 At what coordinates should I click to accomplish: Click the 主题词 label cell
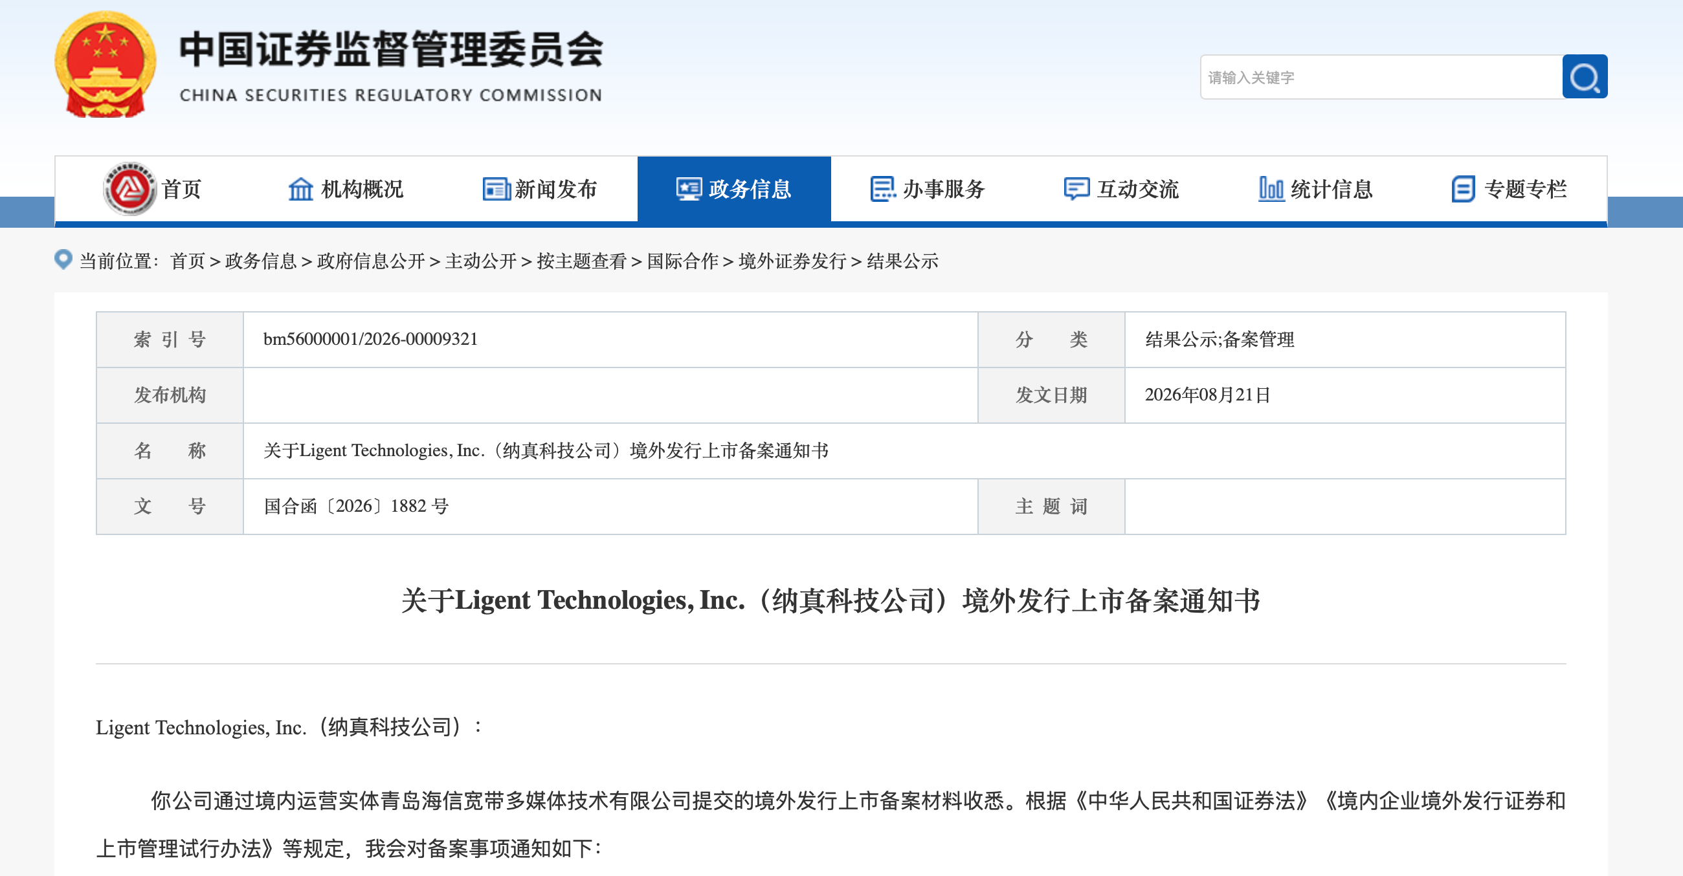coord(1051,506)
